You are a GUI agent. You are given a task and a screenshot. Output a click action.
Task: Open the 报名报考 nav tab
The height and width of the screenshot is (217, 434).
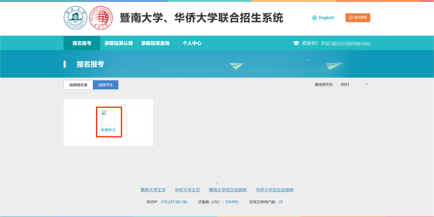pyautogui.click(x=82, y=43)
